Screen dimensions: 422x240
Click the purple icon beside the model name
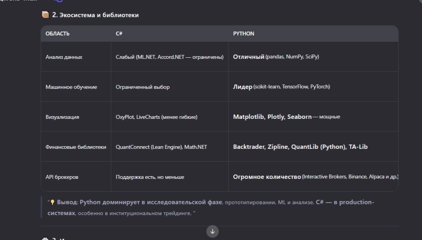pos(57,2)
